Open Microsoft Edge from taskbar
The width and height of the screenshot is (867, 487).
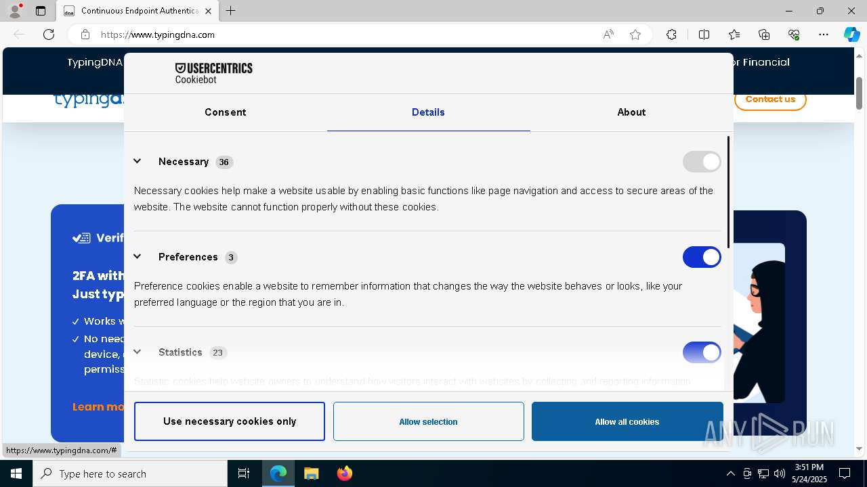[x=278, y=473]
